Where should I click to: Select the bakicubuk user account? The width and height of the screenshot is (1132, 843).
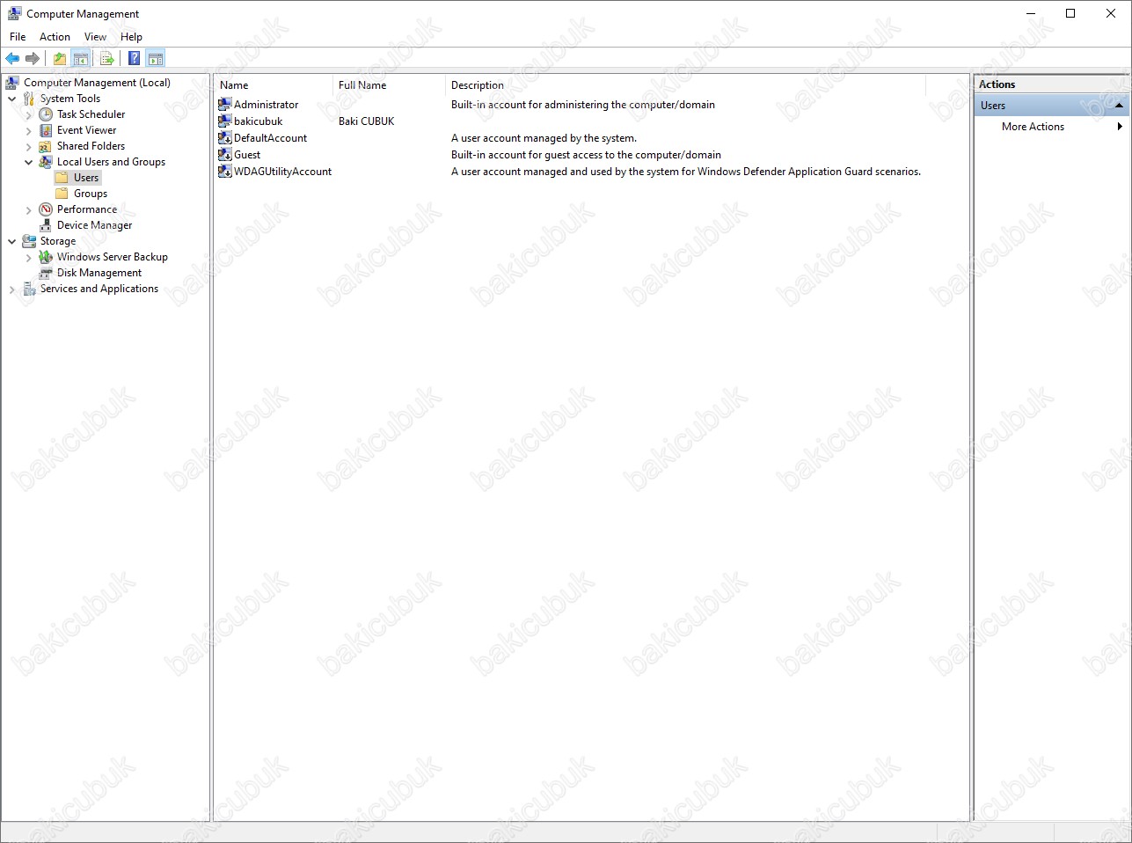[258, 121]
